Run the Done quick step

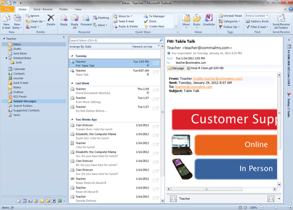[x=150, y=21]
